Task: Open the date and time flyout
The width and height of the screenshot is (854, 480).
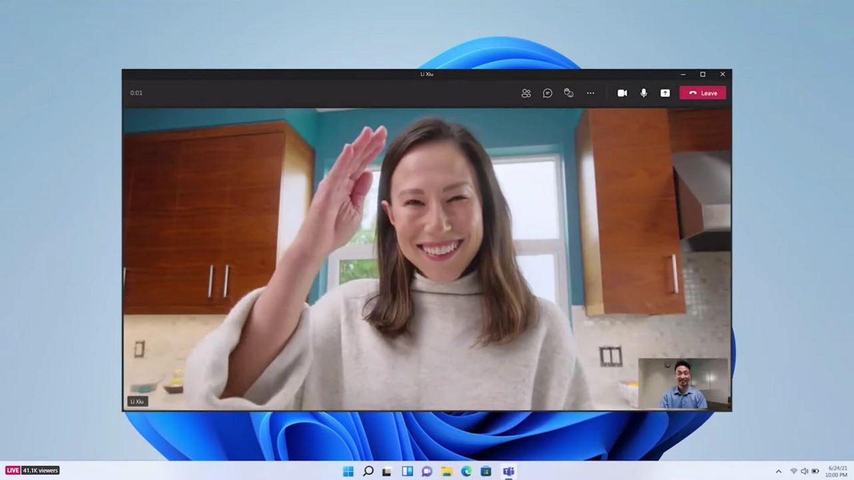Action: [837, 471]
